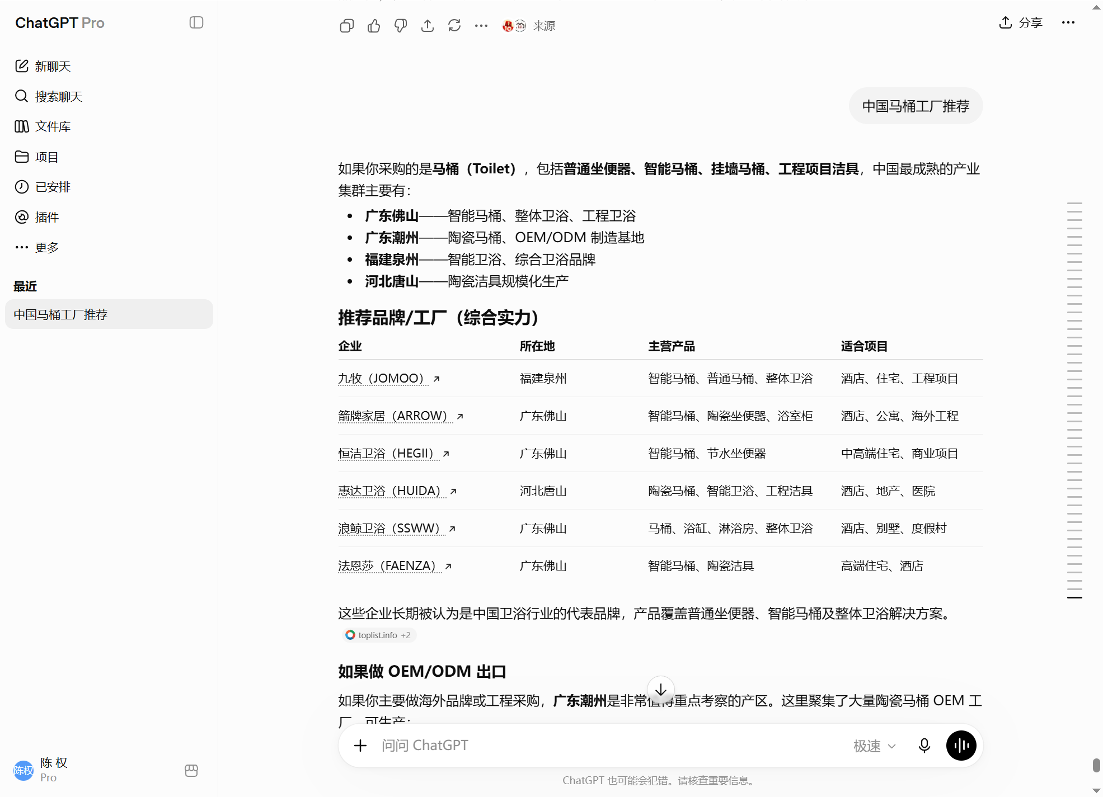
Task: Click the plus attach icon in composer
Action: pos(360,746)
